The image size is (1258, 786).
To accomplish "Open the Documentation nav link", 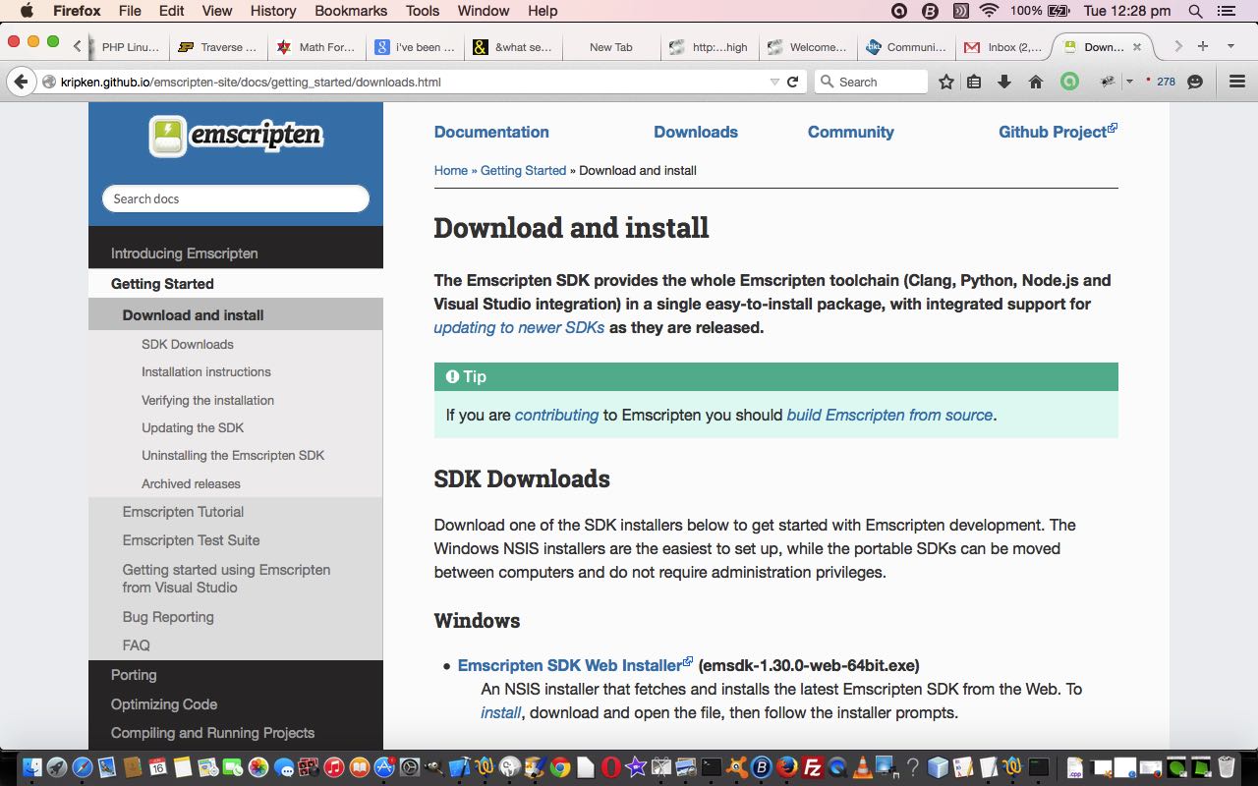I will click(x=491, y=132).
